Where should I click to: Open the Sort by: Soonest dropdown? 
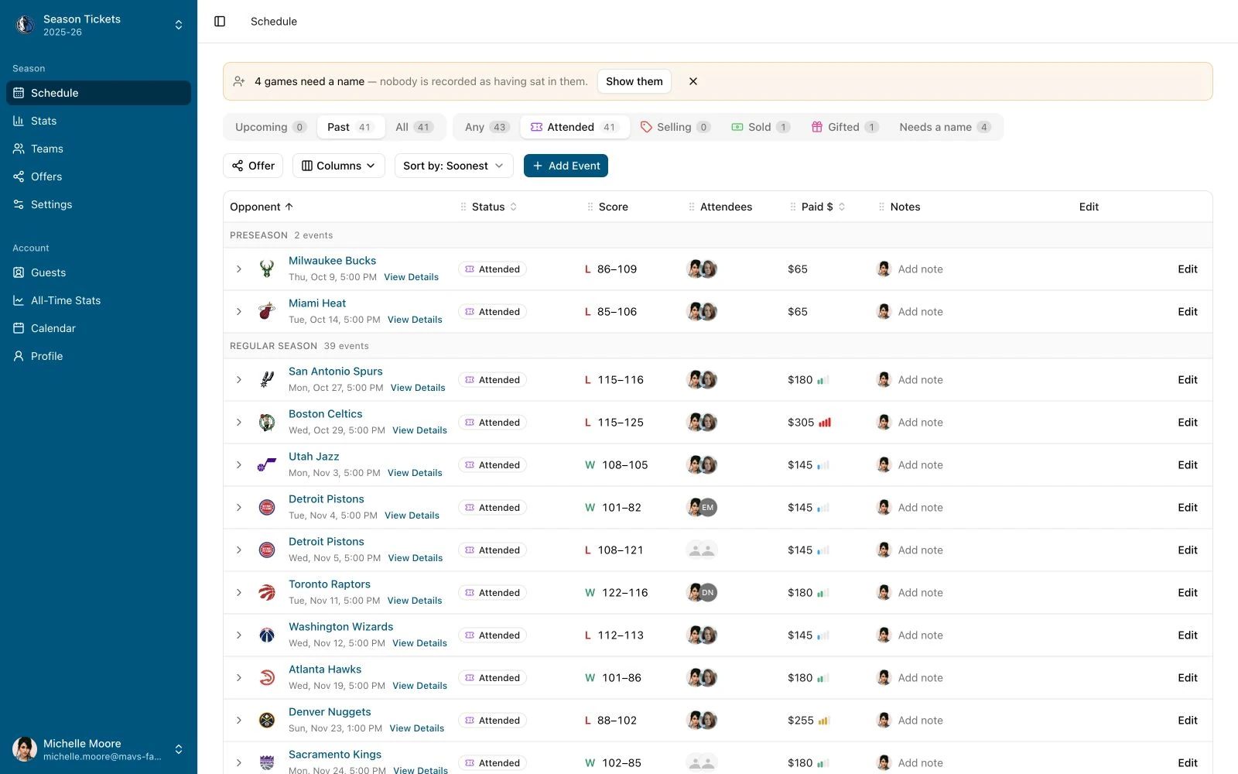tap(453, 166)
